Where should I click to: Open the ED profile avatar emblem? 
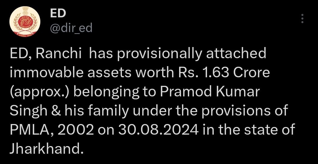[25, 21]
